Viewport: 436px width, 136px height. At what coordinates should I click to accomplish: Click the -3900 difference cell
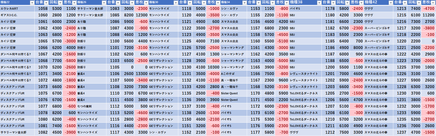point(70,132)
